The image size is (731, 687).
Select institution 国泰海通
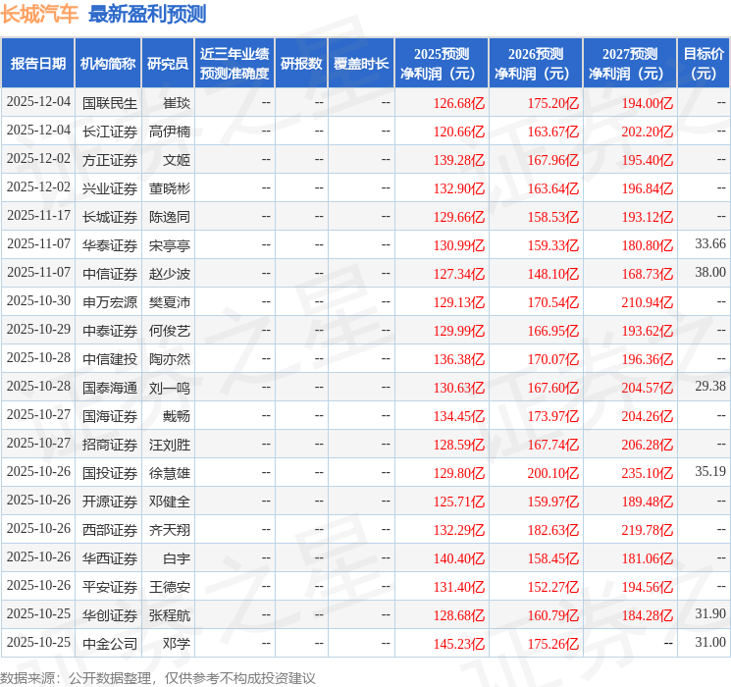(110, 387)
